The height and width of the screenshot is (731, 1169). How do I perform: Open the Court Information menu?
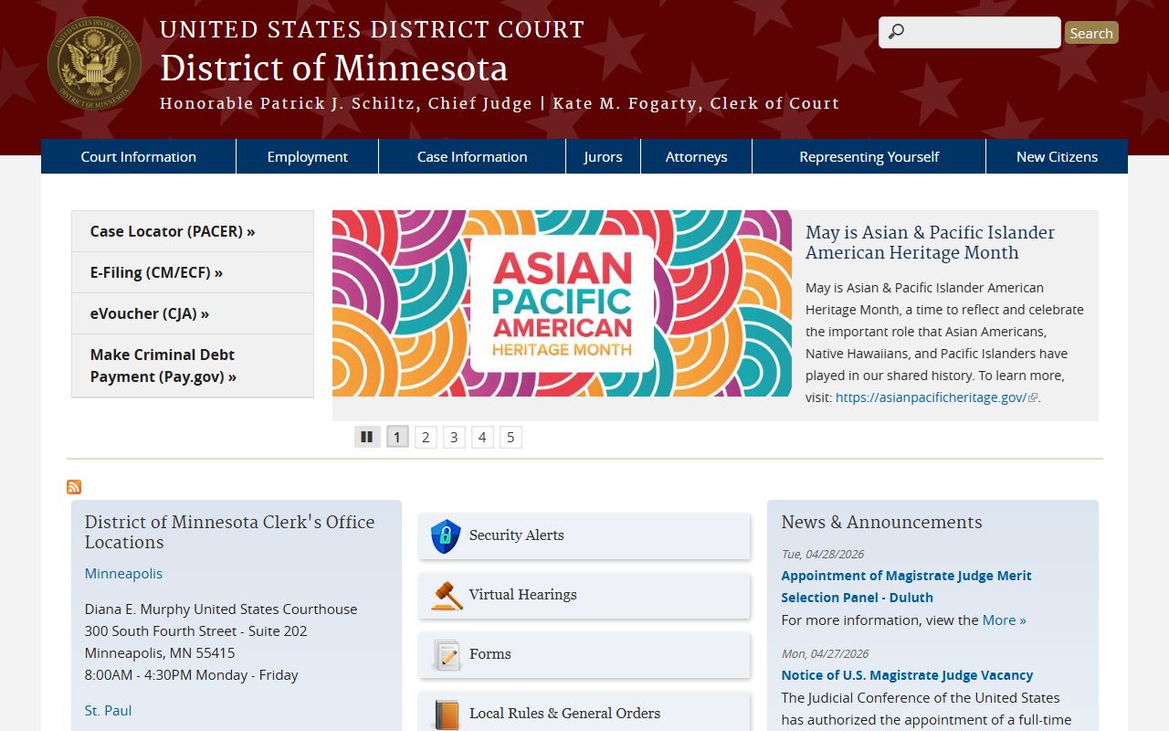coord(139,156)
